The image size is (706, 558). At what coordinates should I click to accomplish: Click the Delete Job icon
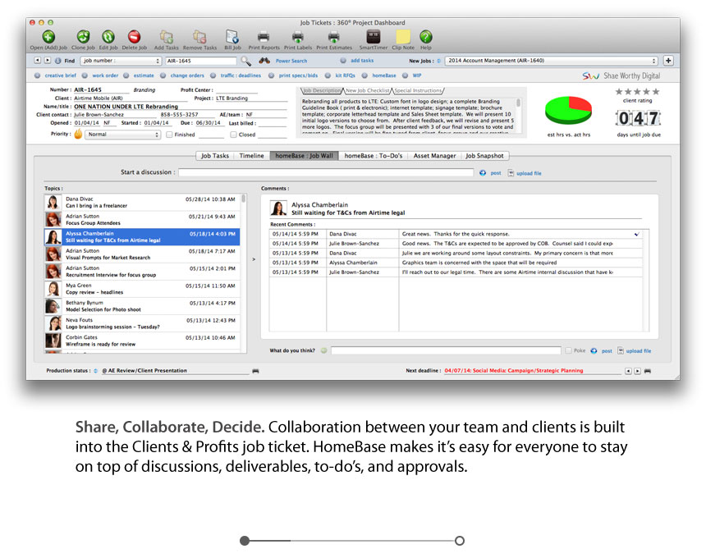134,37
